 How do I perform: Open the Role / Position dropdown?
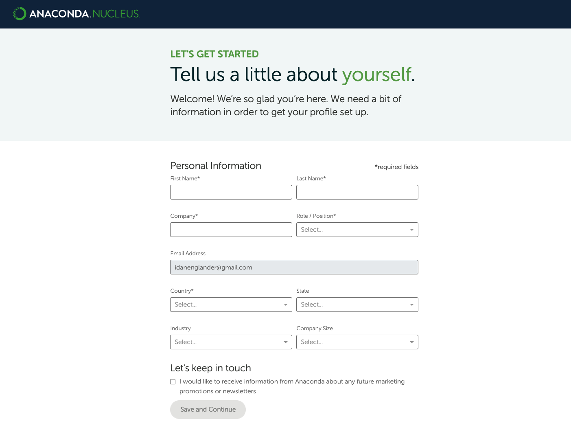357,230
